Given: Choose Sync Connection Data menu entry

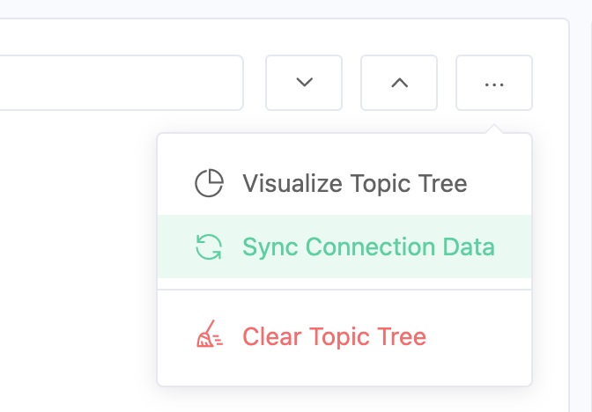Looking at the screenshot, I should click(368, 246).
